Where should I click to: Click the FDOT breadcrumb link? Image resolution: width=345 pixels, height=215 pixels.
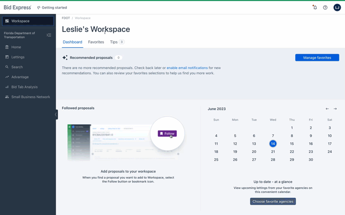coord(66,18)
